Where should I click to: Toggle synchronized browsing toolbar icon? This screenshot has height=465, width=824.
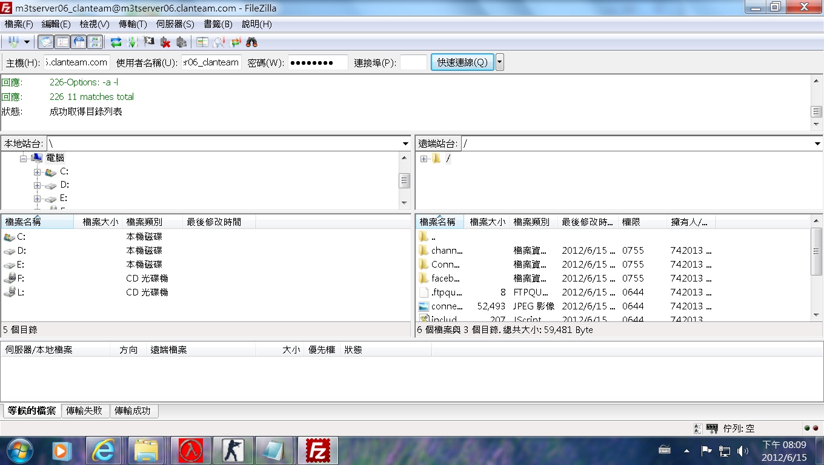[235, 42]
